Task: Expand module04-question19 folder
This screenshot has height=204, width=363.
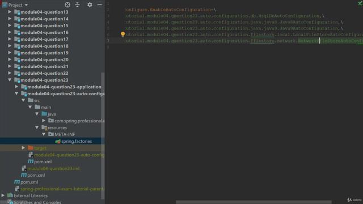Action: point(10,53)
